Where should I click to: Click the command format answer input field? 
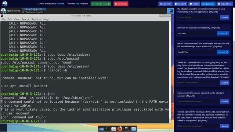click(x=198, y=82)
